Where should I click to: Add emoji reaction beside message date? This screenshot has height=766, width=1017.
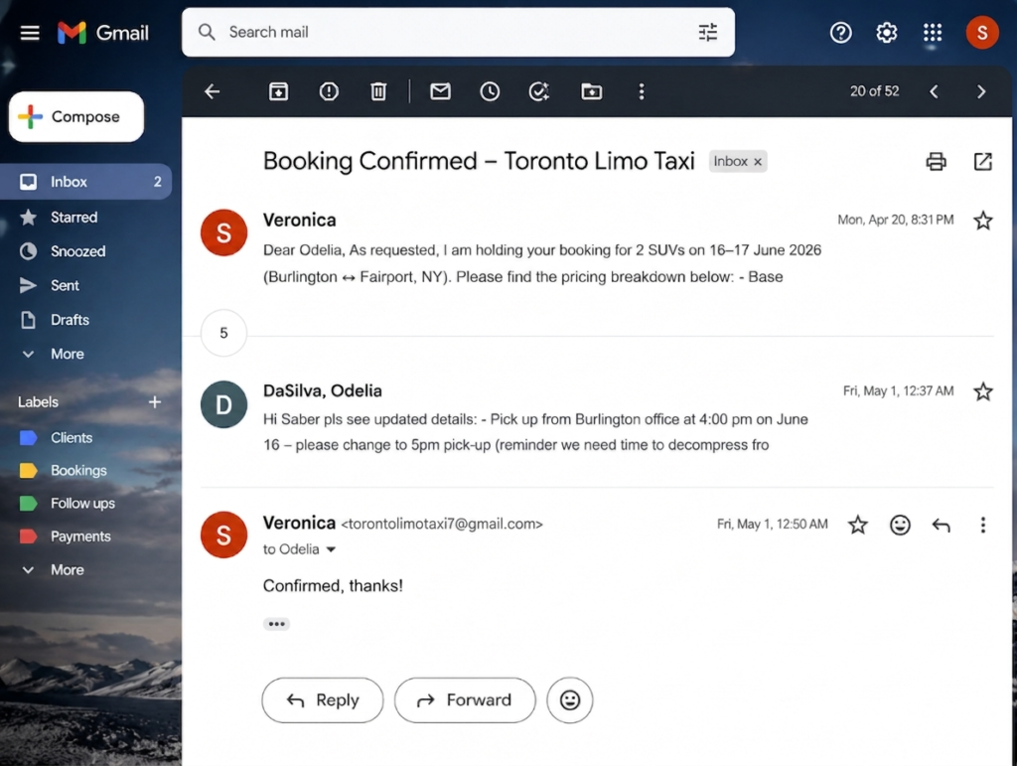click(900, 524)
